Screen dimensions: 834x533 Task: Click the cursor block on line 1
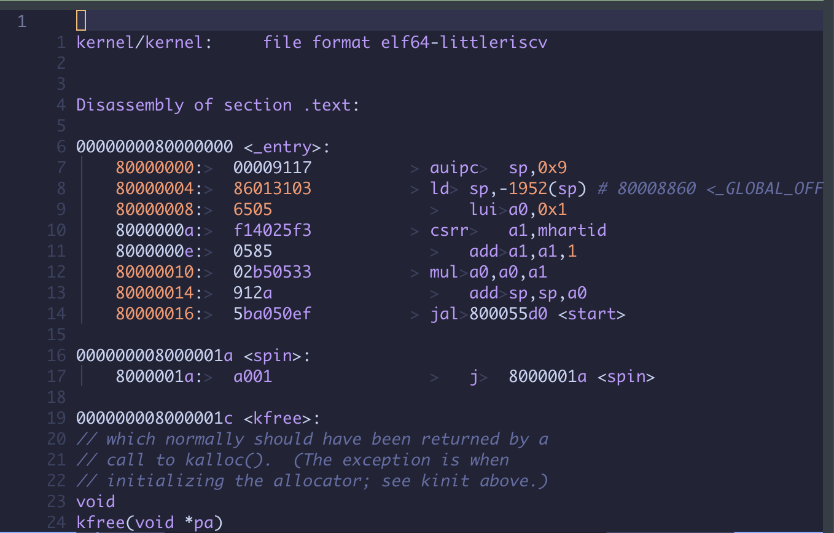(x=81, y=20)
